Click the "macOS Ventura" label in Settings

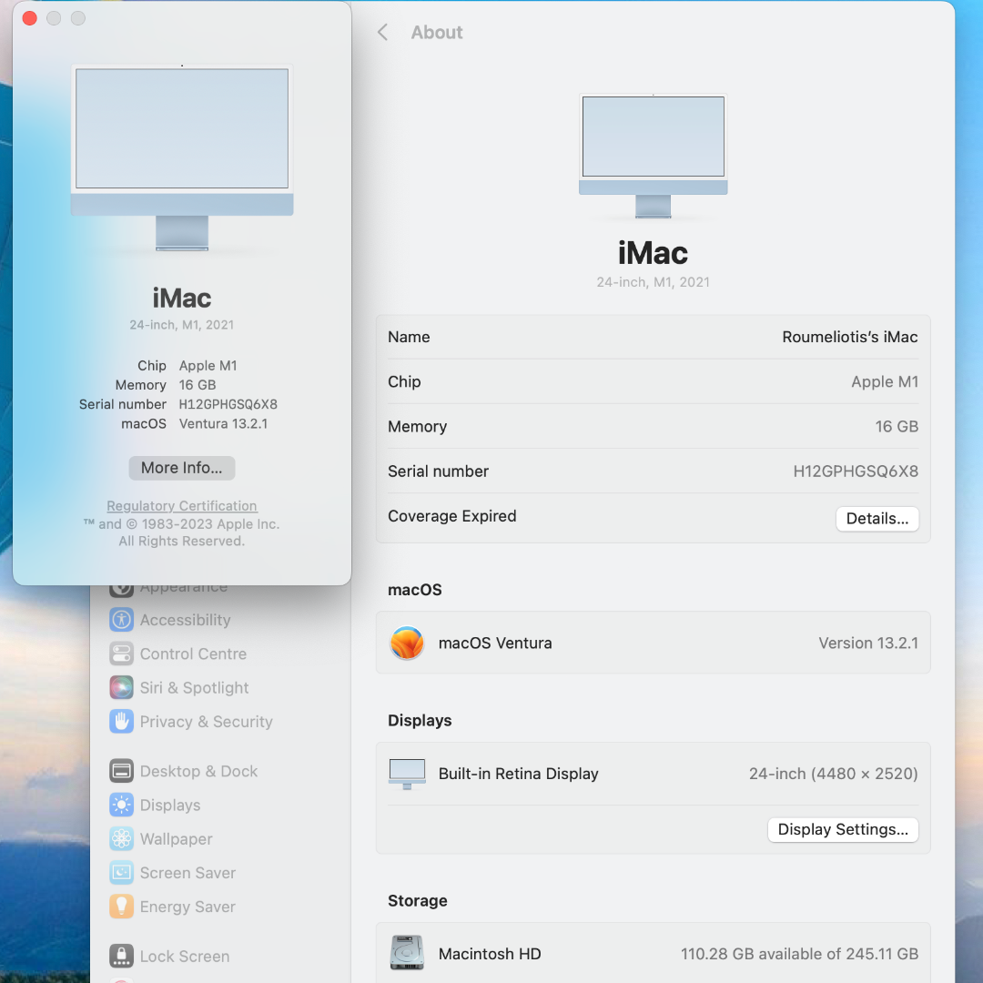pos(495,644)
